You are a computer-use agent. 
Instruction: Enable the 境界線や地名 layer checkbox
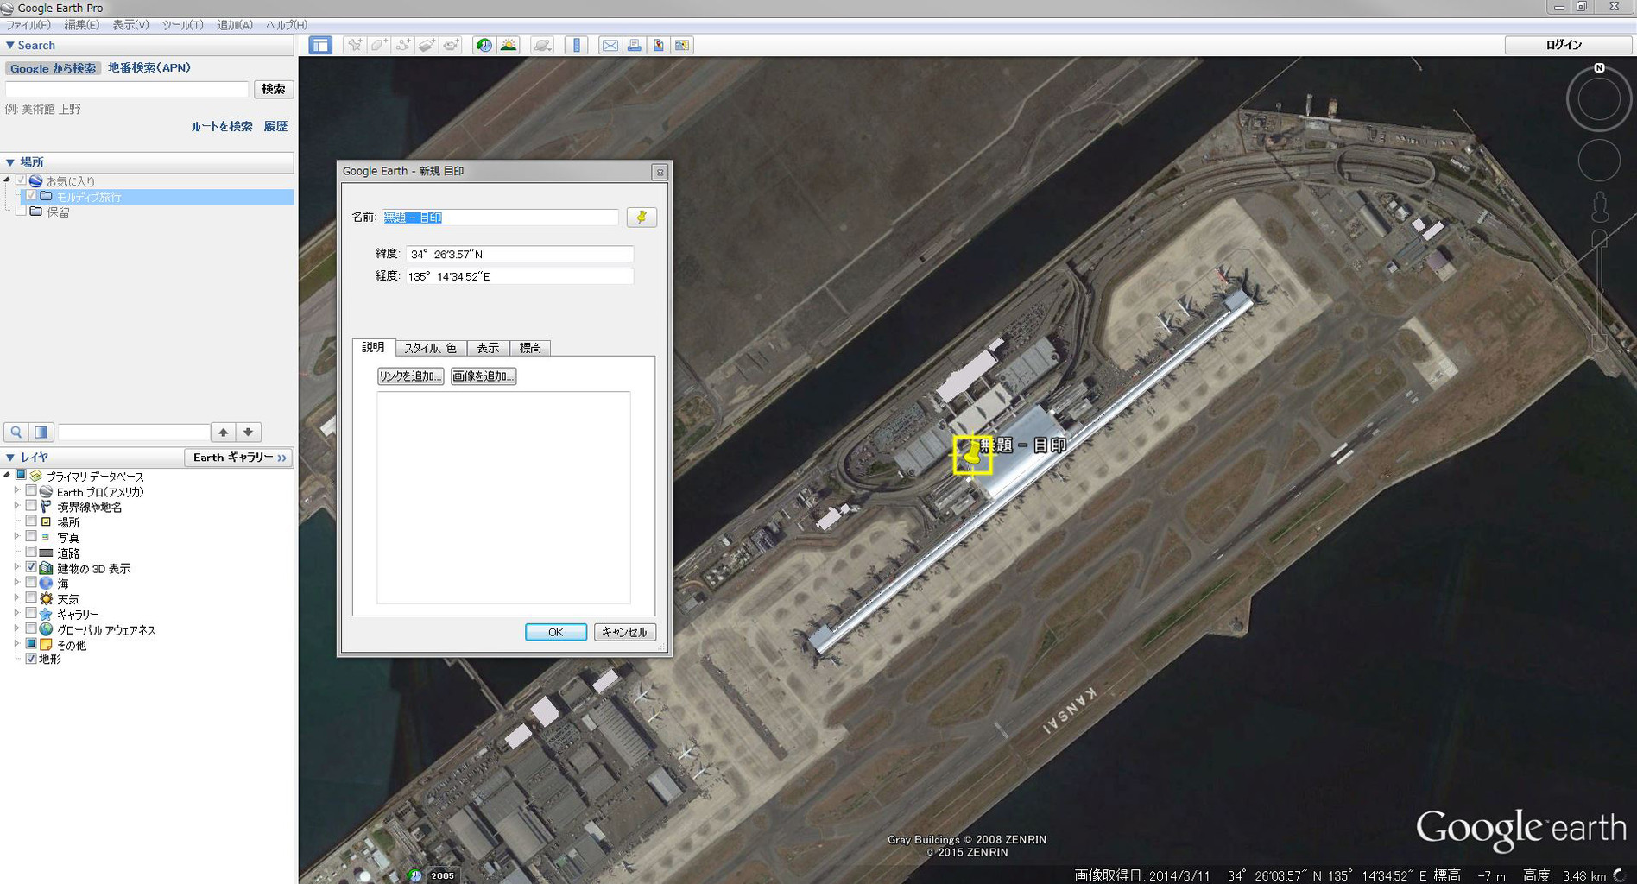[31, 507]
